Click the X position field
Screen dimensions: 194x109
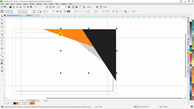tap(12, 11)
